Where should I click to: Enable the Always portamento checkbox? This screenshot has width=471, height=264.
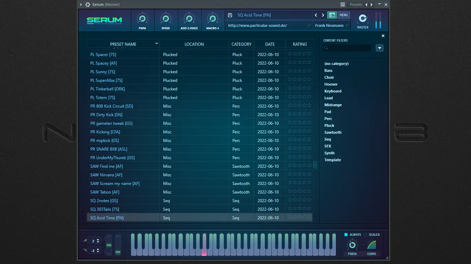346,235
